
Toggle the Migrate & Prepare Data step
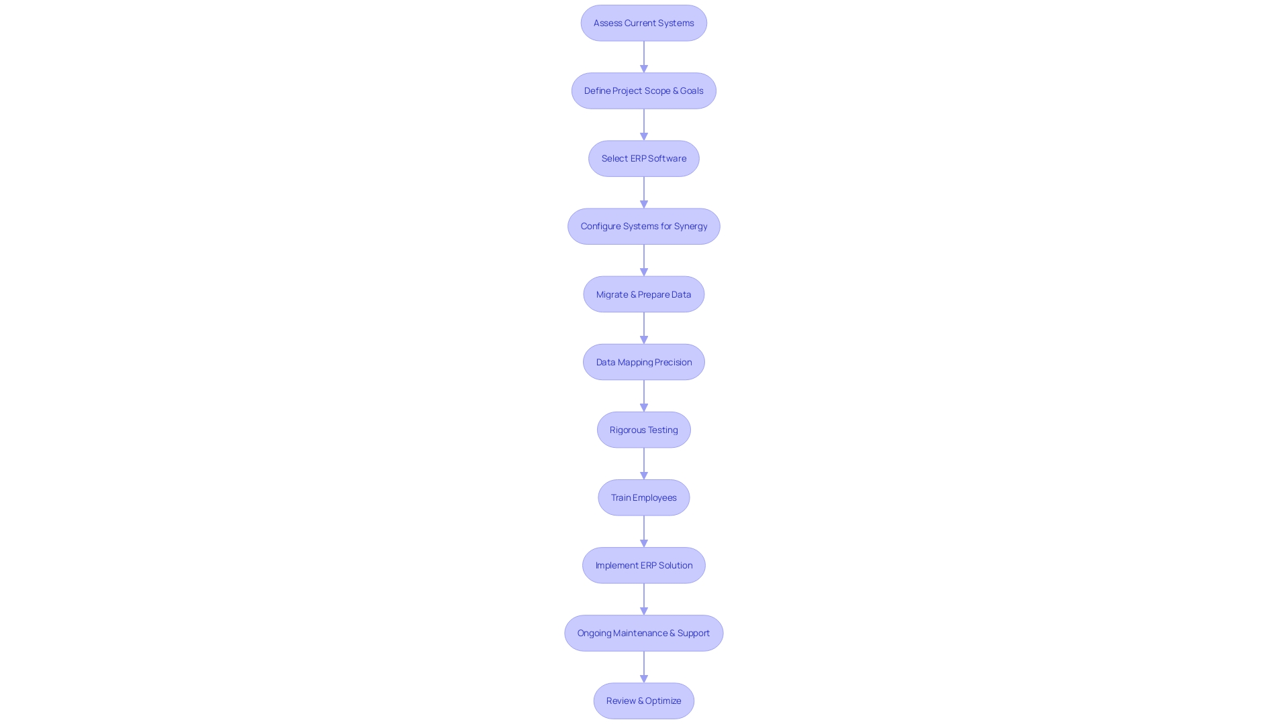coord(643,294)
